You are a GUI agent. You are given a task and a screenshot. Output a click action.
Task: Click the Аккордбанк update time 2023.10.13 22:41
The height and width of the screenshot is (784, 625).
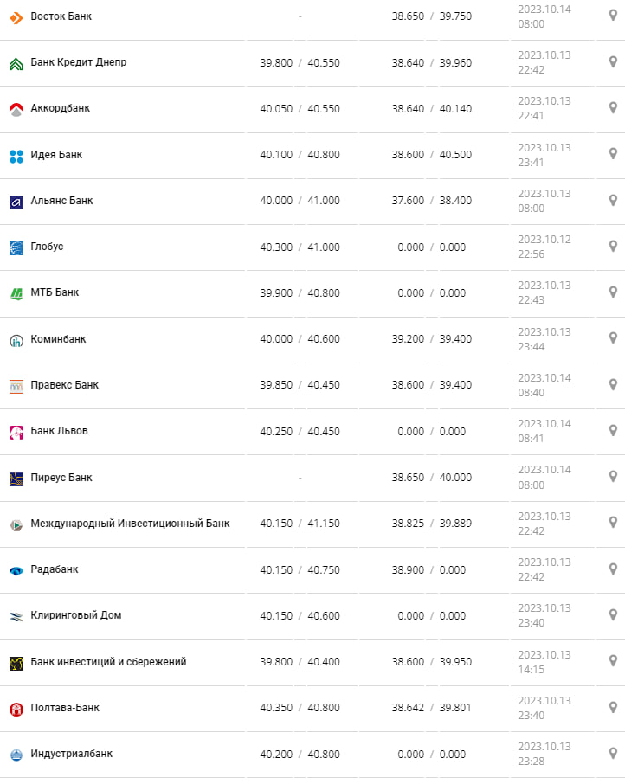[544, 108]
